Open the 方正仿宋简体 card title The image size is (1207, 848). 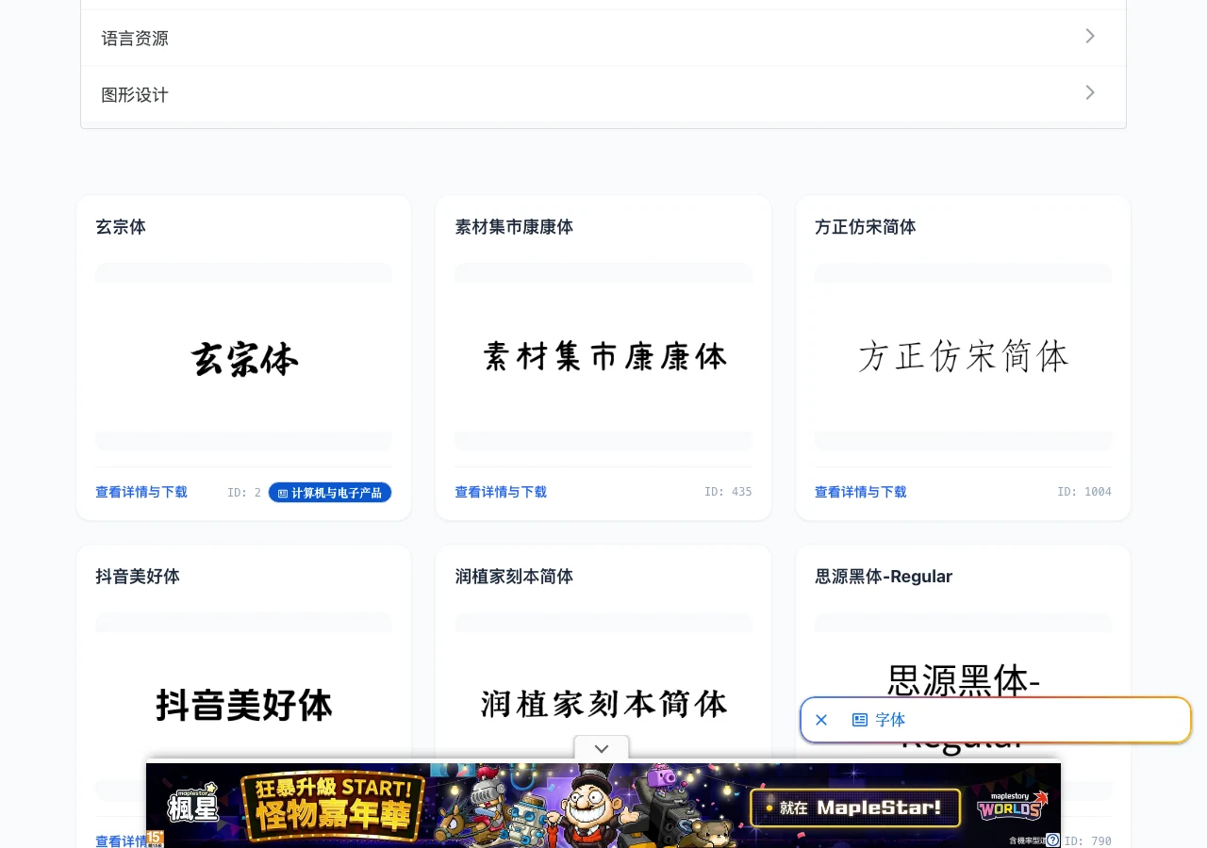866,227
